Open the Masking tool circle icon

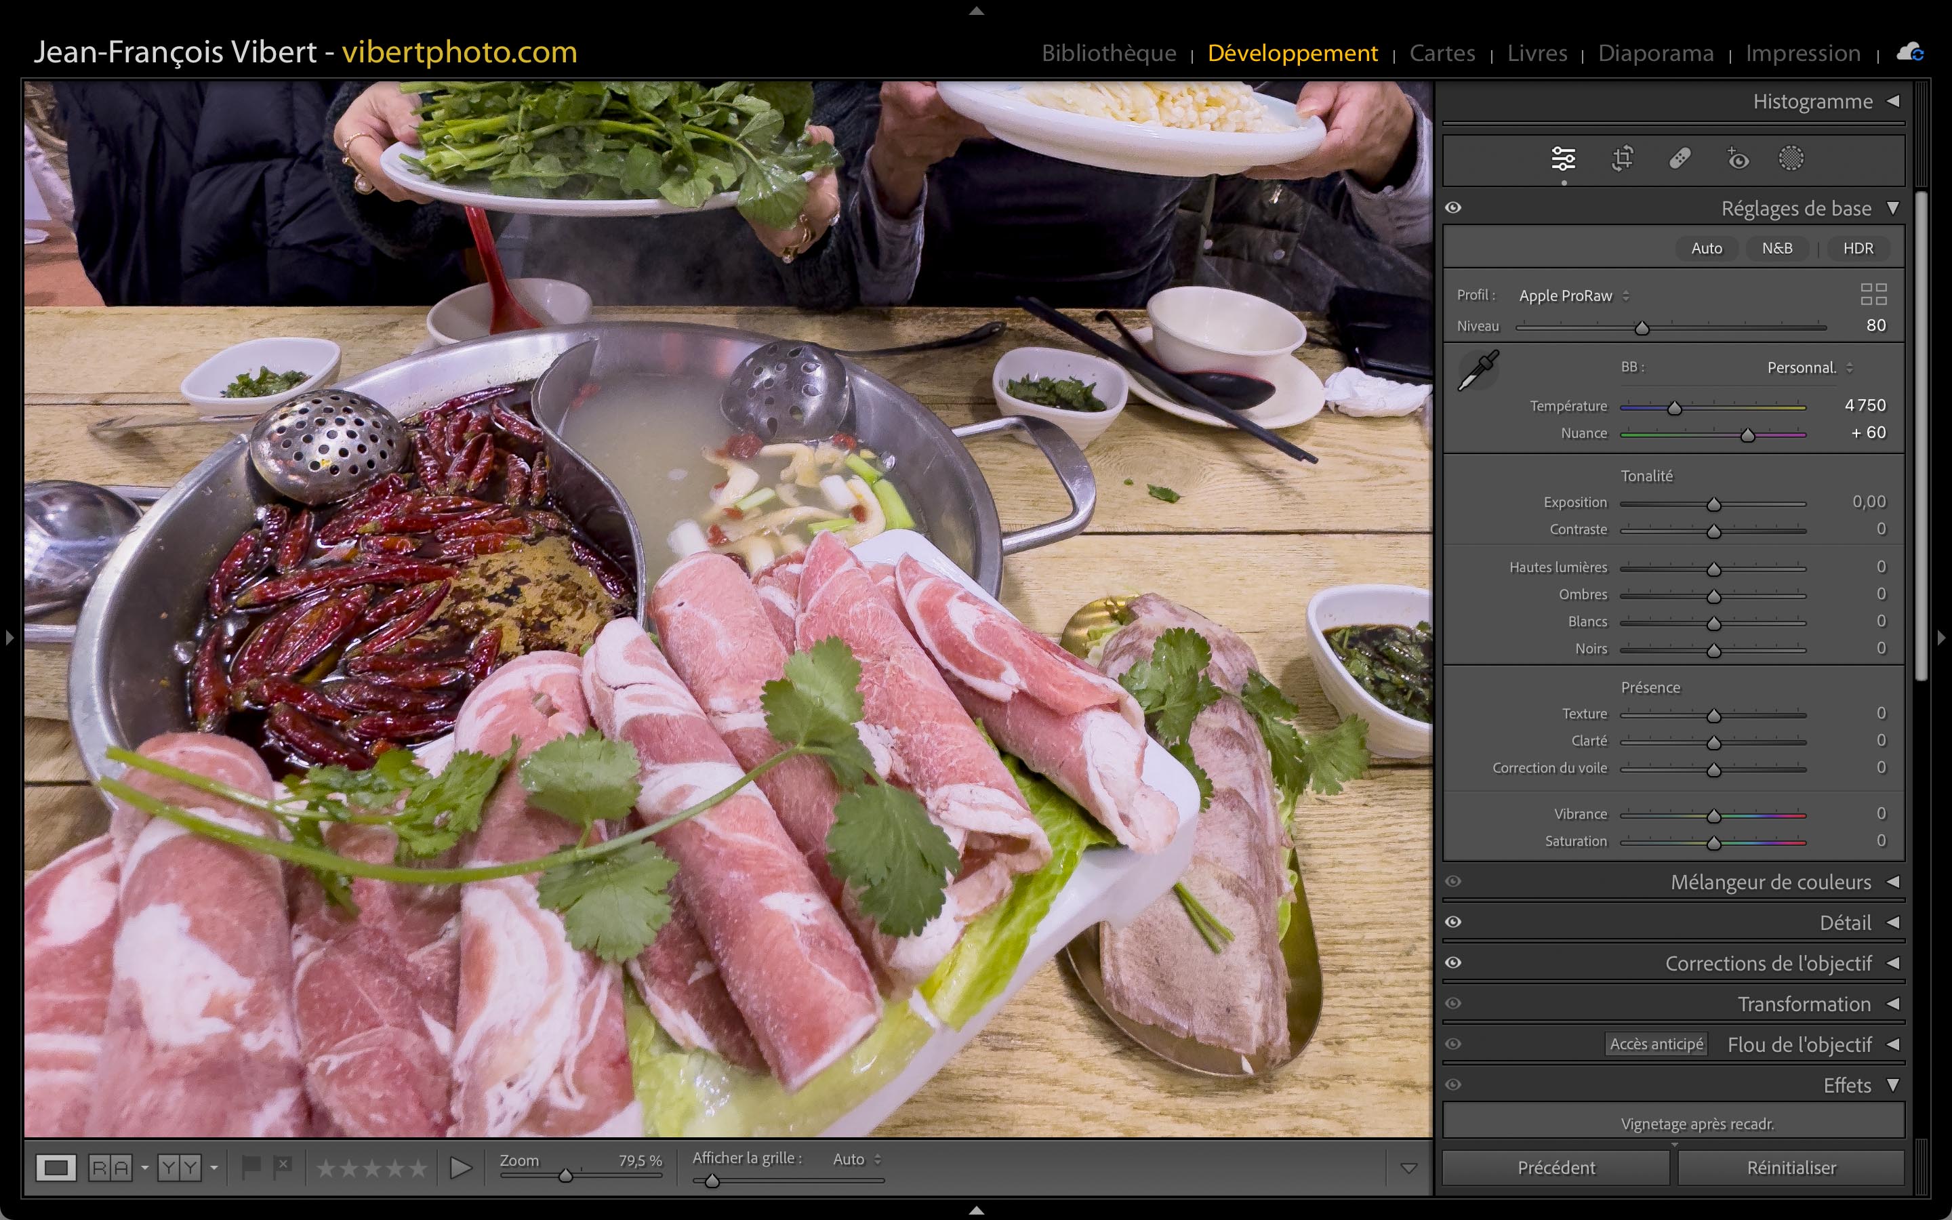[1791, 158]
